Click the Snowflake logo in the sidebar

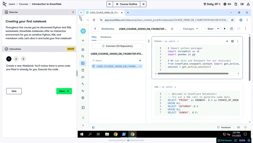(83, 31)
